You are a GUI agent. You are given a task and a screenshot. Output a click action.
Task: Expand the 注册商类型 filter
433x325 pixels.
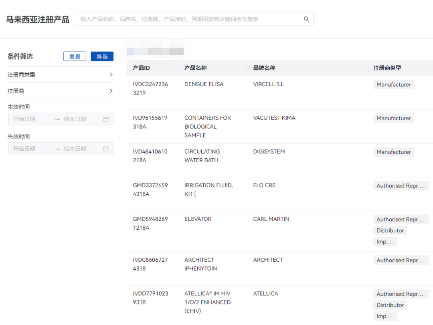61,75
